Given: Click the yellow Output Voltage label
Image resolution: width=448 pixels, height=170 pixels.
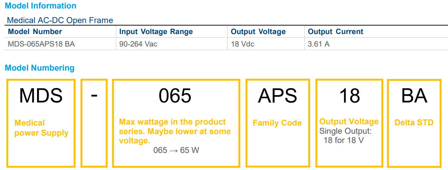Looking at the screenshot, I should tap(349, 122).
